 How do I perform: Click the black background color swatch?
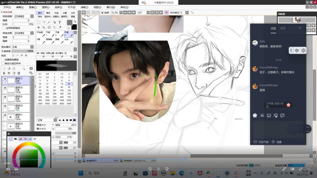tap(74, 27)
